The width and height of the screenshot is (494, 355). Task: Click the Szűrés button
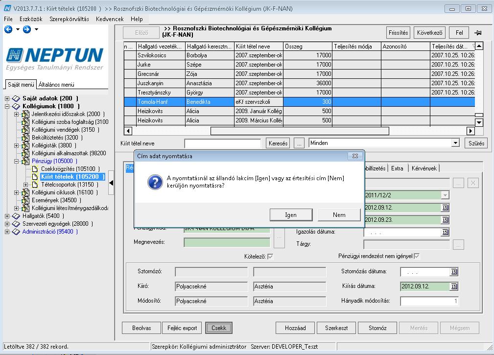click(x=476, y=143)
